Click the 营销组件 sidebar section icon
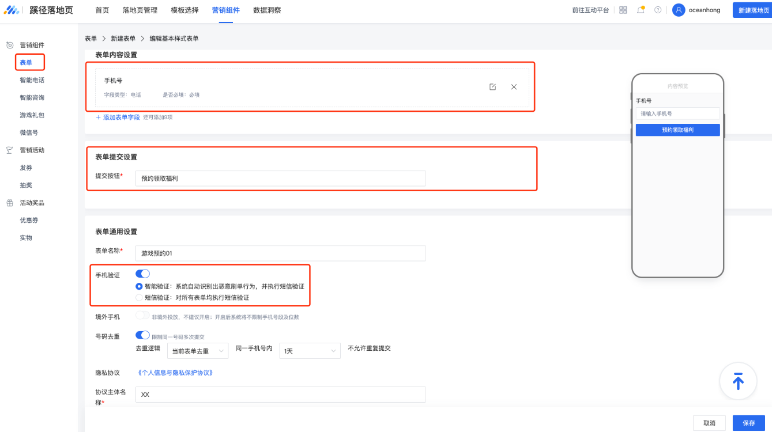The image size is (772, 432). click(x=10, y=45)
